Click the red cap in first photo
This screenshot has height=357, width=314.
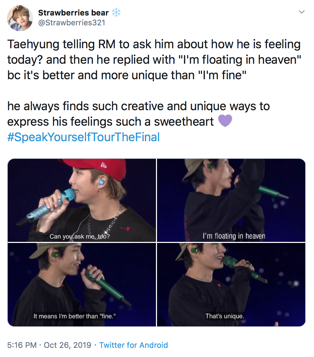click(98, 168)
